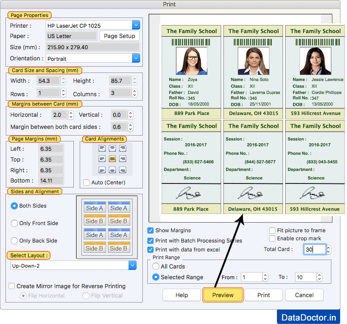Select the Selected Range radio button

point(156,277)
